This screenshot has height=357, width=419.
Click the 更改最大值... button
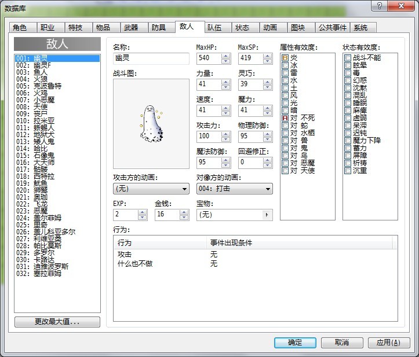click(x=57, y=322)
